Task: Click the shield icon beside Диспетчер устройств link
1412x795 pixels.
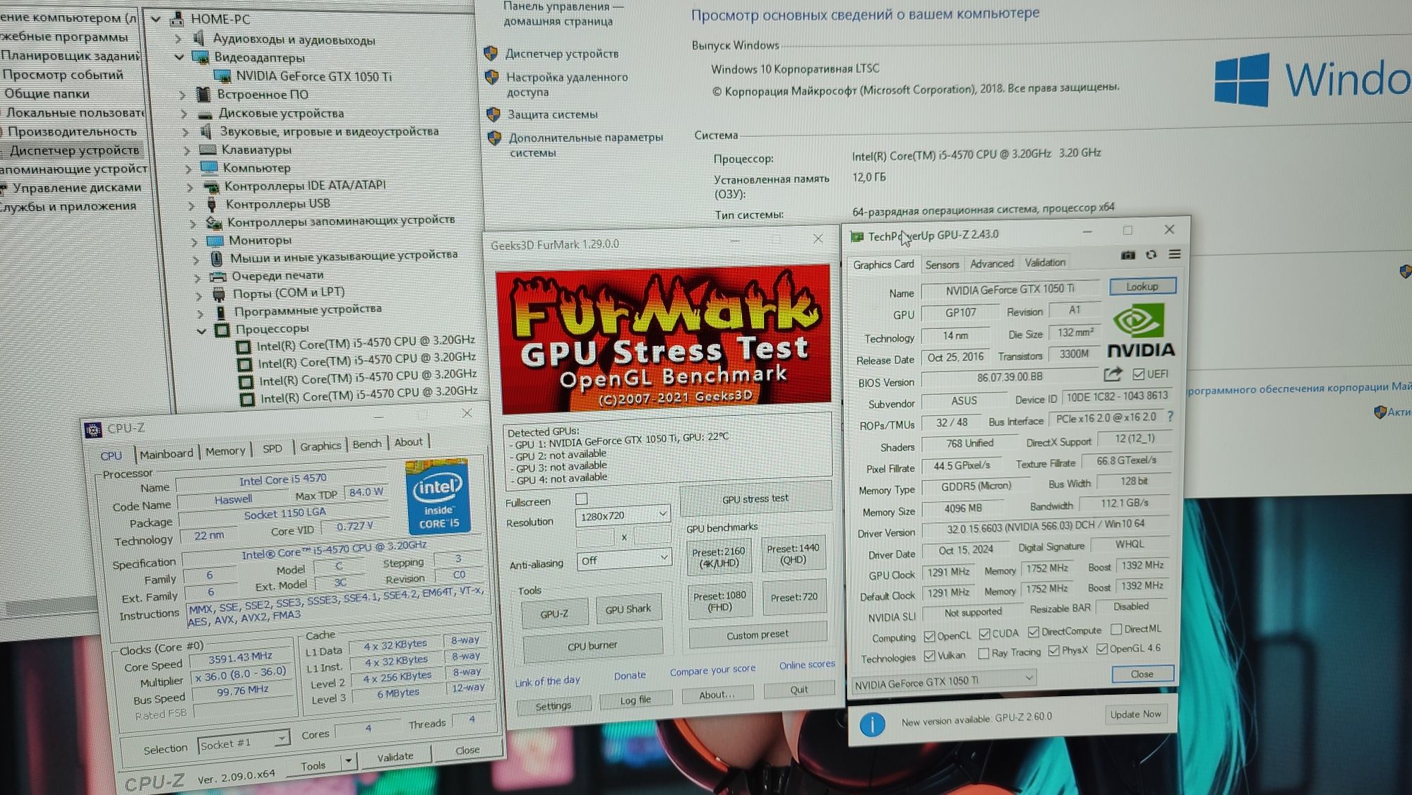Action: tap(491, 53)
